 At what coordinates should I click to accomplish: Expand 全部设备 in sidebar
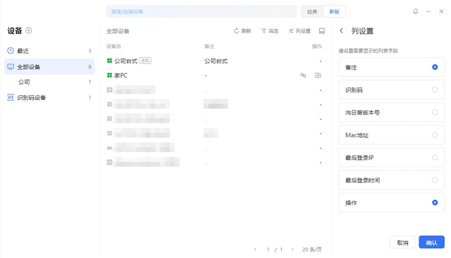coord(49,67)
